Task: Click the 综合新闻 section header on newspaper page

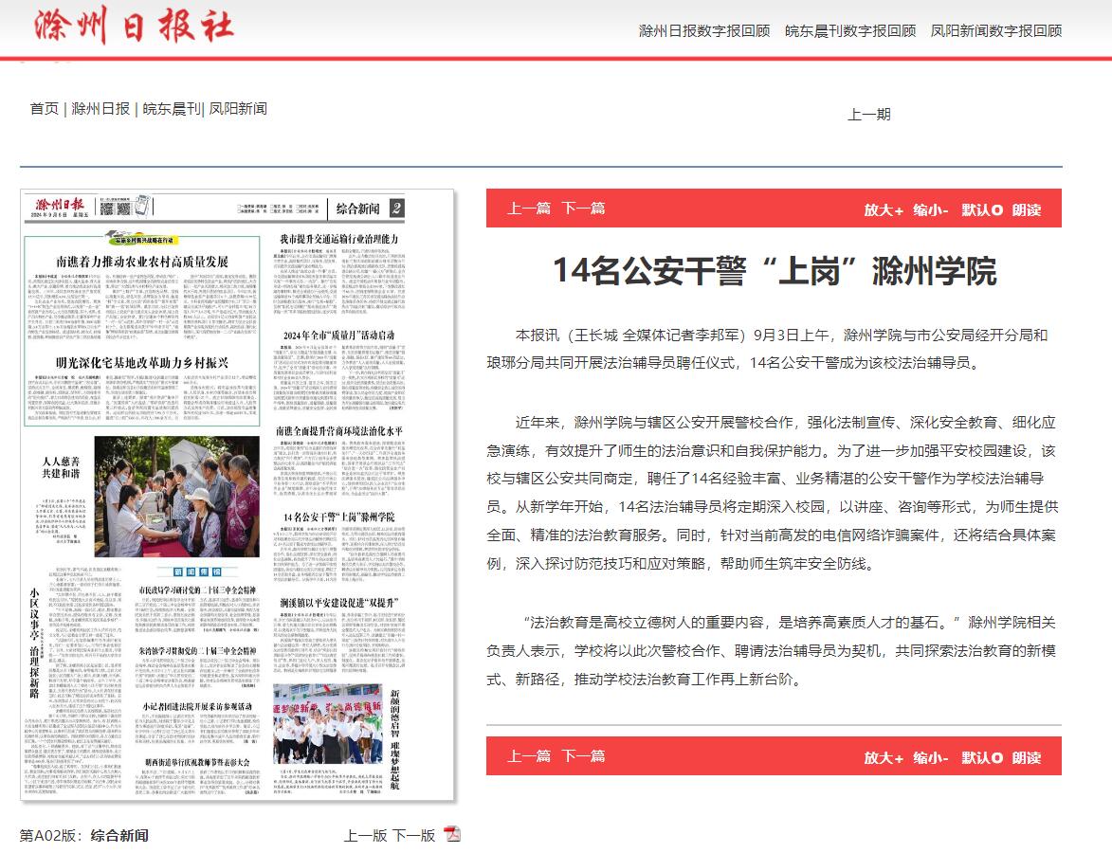Action: coord(358,209)
